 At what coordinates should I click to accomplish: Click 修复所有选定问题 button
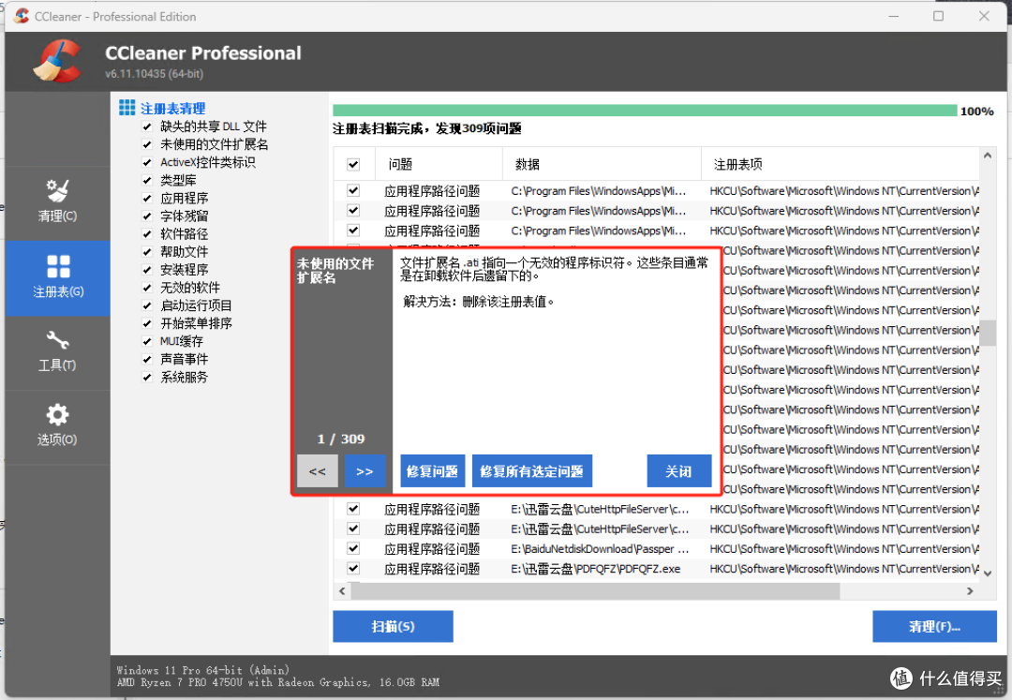(532, 471)
